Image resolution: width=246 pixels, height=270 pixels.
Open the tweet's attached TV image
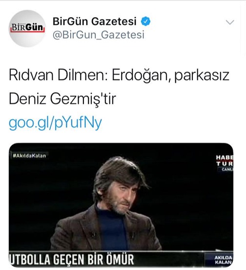pos(121,205)
